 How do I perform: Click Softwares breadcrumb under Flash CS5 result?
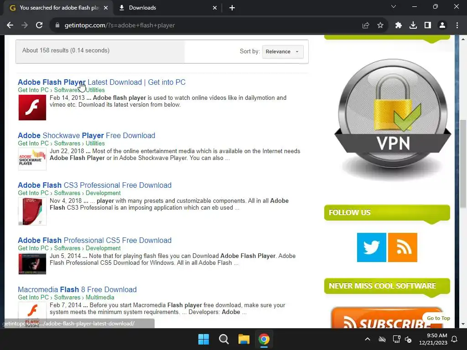pyautogui.click(x=67, y=248)
